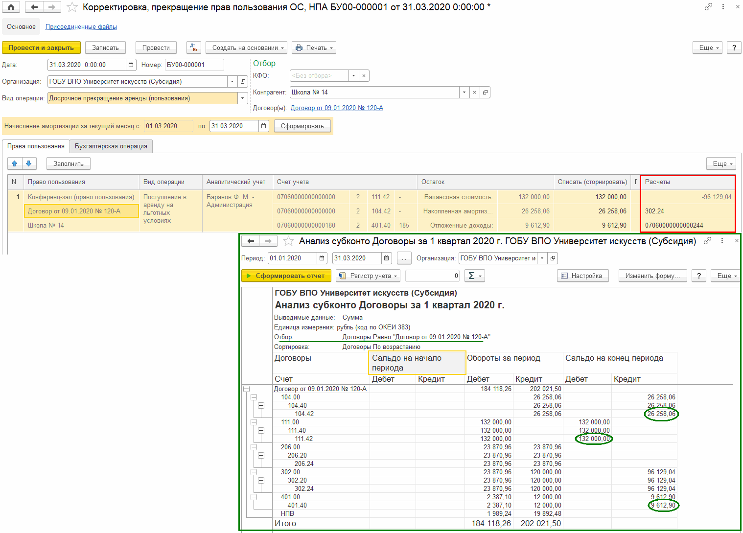Choose report period via ellipsis button
Viewport: 743px width, 533px height.
(x=404, y=258)
